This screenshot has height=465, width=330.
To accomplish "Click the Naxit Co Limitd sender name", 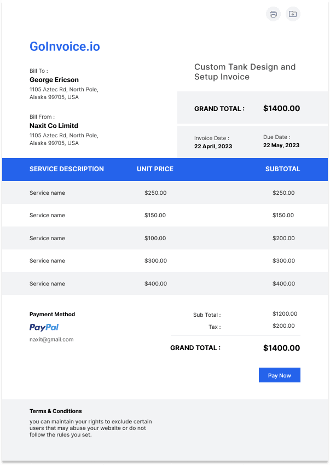I will pos(54,126).
